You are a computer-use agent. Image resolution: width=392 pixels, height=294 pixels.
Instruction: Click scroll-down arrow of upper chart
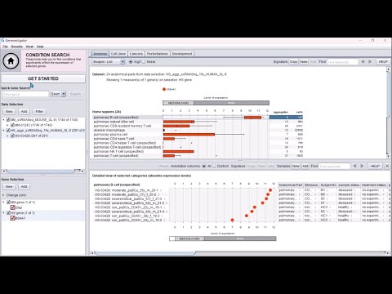coord(388,156)
